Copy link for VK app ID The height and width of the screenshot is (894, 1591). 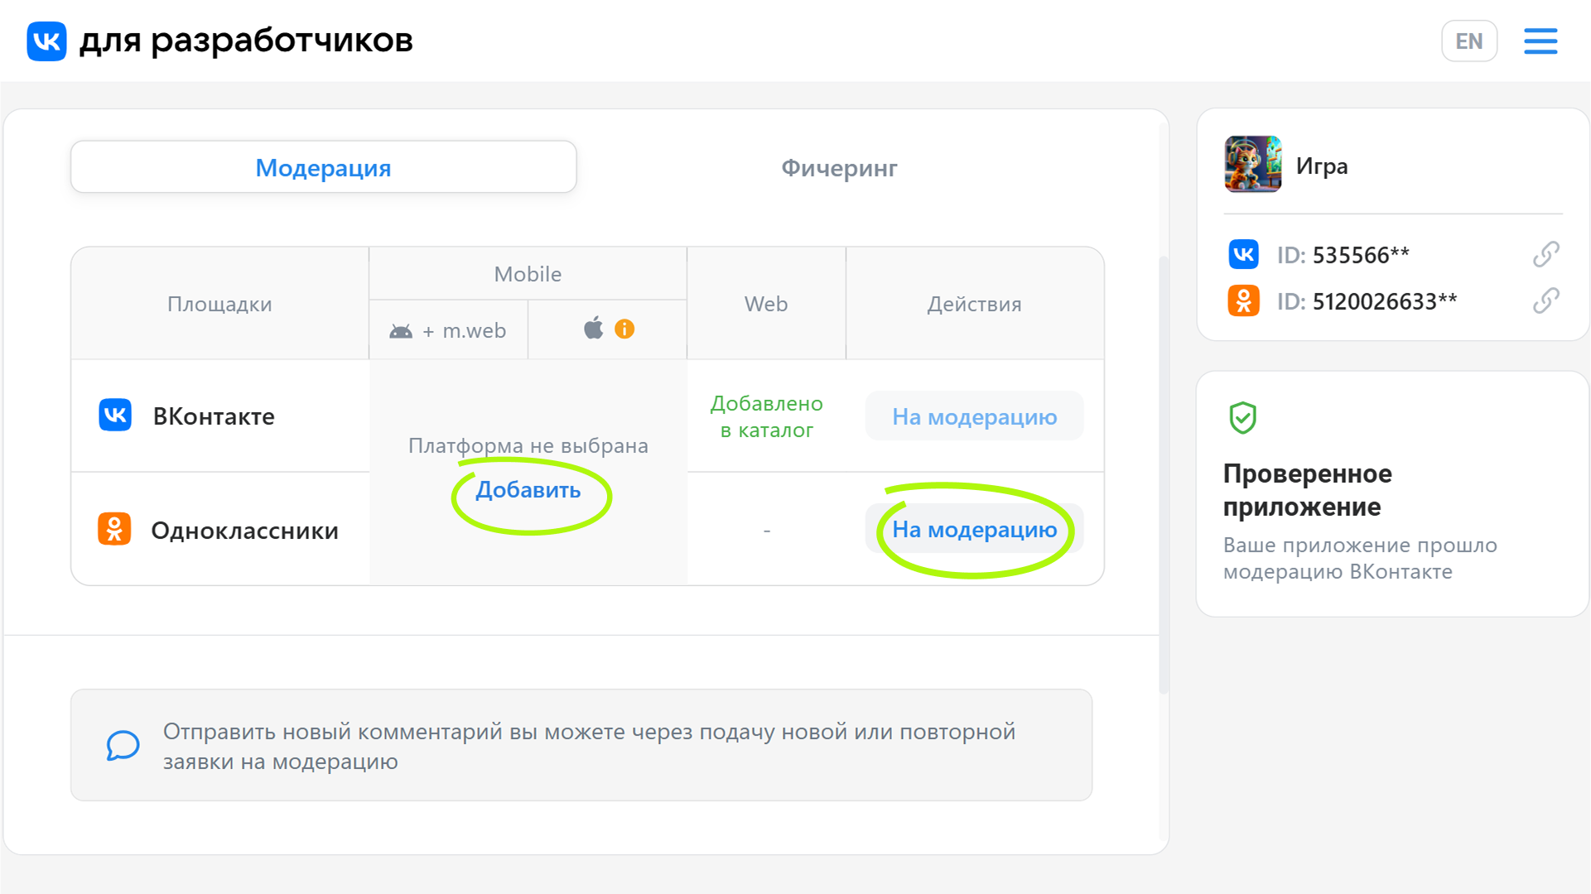(x=1545, y=254)
